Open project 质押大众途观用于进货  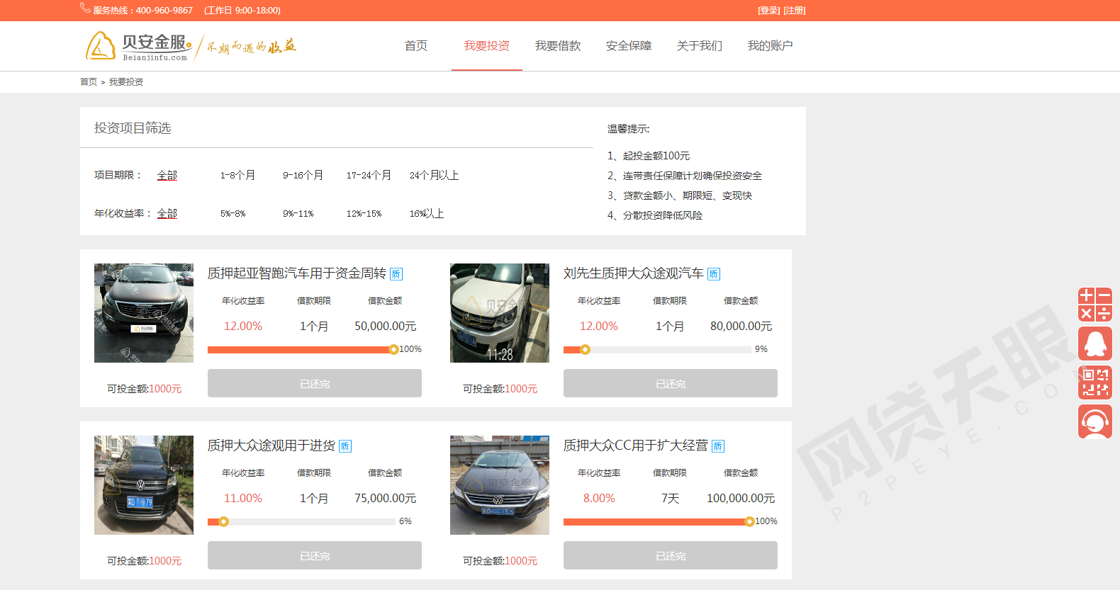click(271, 446)
